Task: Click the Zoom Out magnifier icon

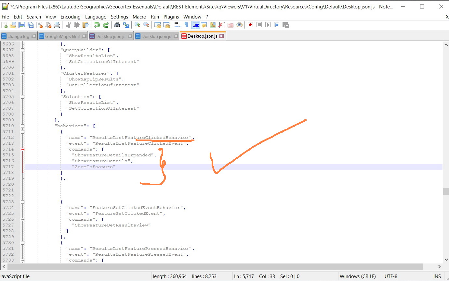Action: 146,25
